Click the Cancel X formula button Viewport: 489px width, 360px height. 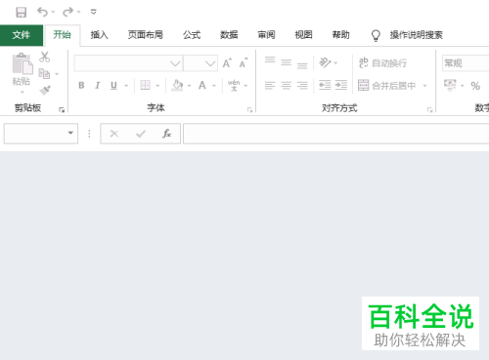114,134
